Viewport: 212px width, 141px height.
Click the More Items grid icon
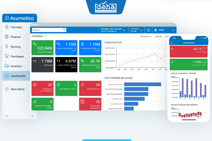(x=7, y=89)
